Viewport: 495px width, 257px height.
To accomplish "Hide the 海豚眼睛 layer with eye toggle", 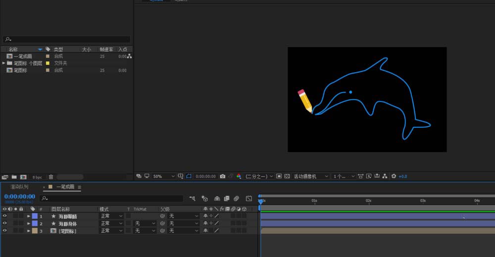I will coord(4,216).
